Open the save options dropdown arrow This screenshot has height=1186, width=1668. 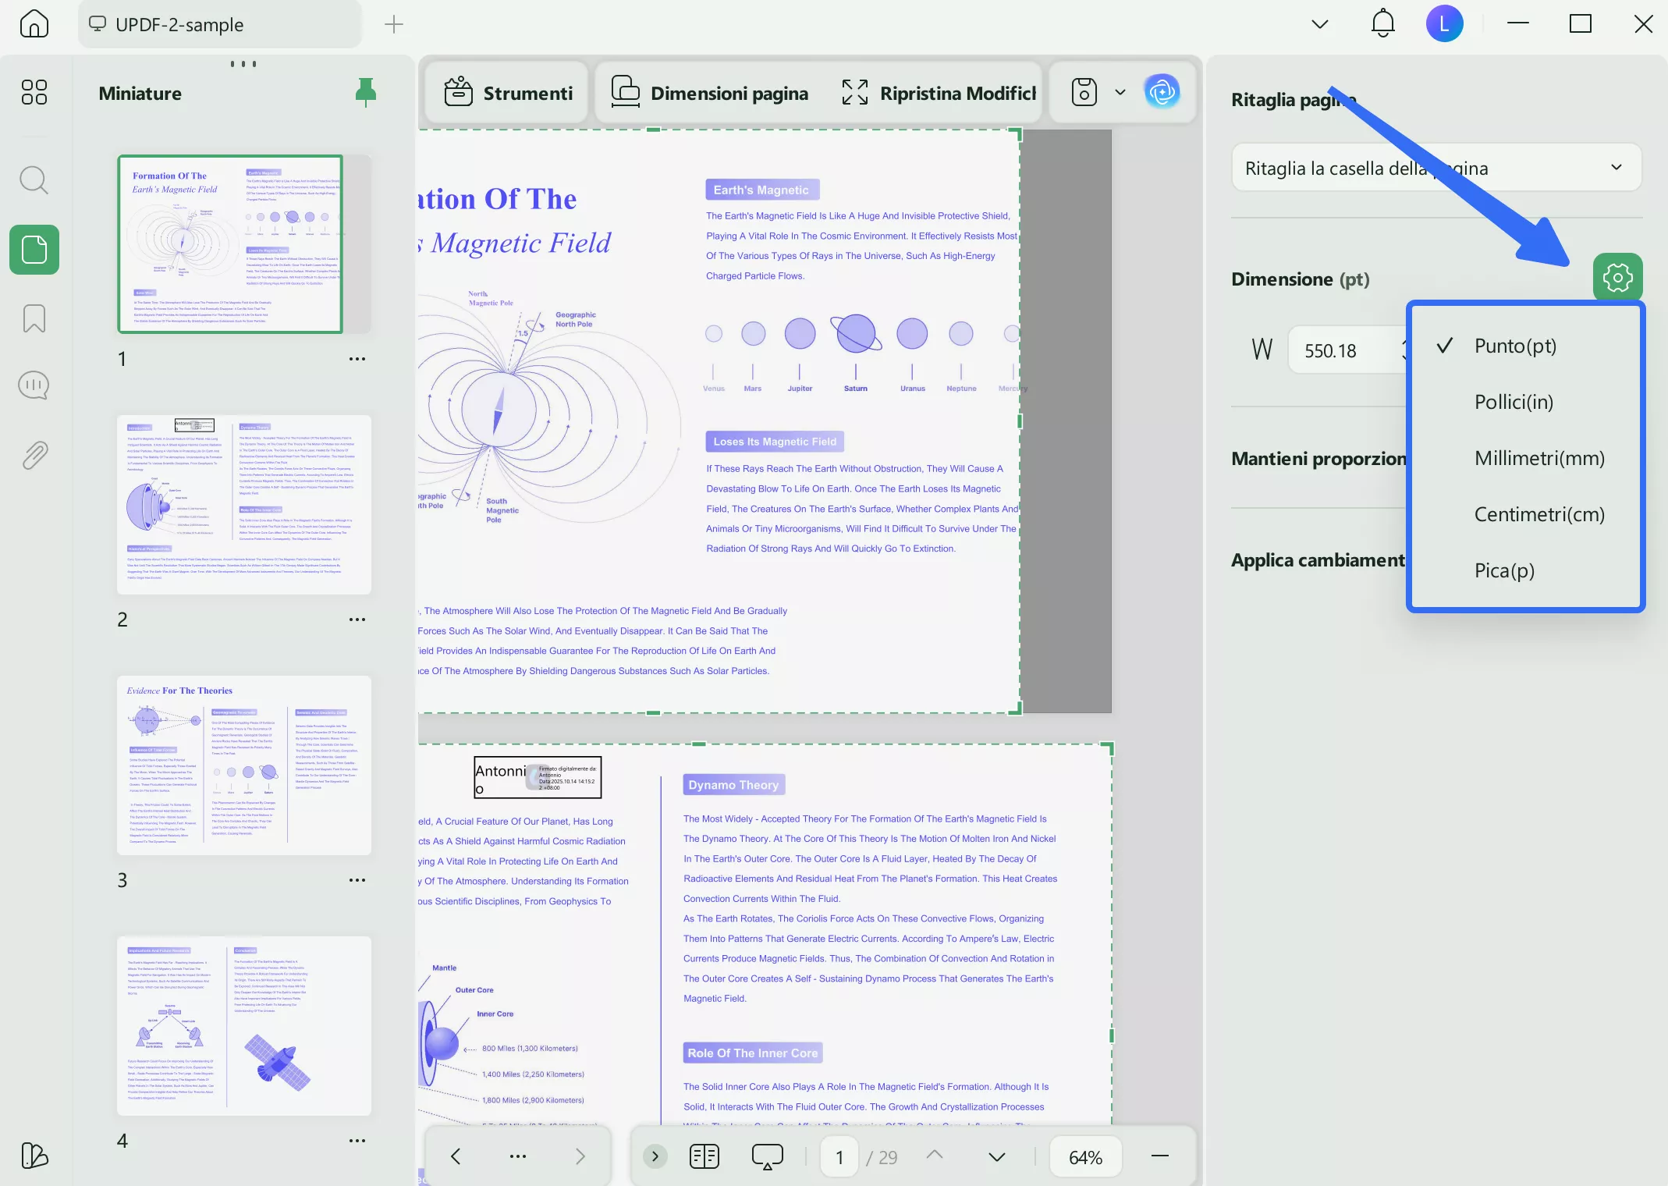click(x=1120, y=92)
